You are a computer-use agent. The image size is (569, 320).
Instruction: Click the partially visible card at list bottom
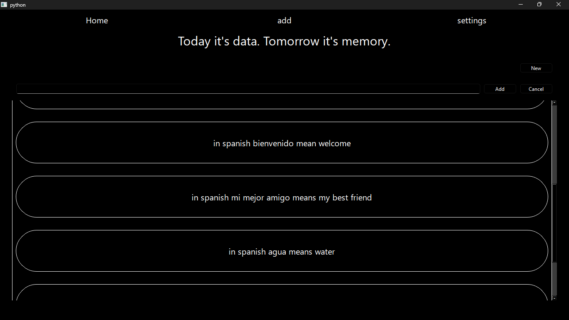click(282, 292)
